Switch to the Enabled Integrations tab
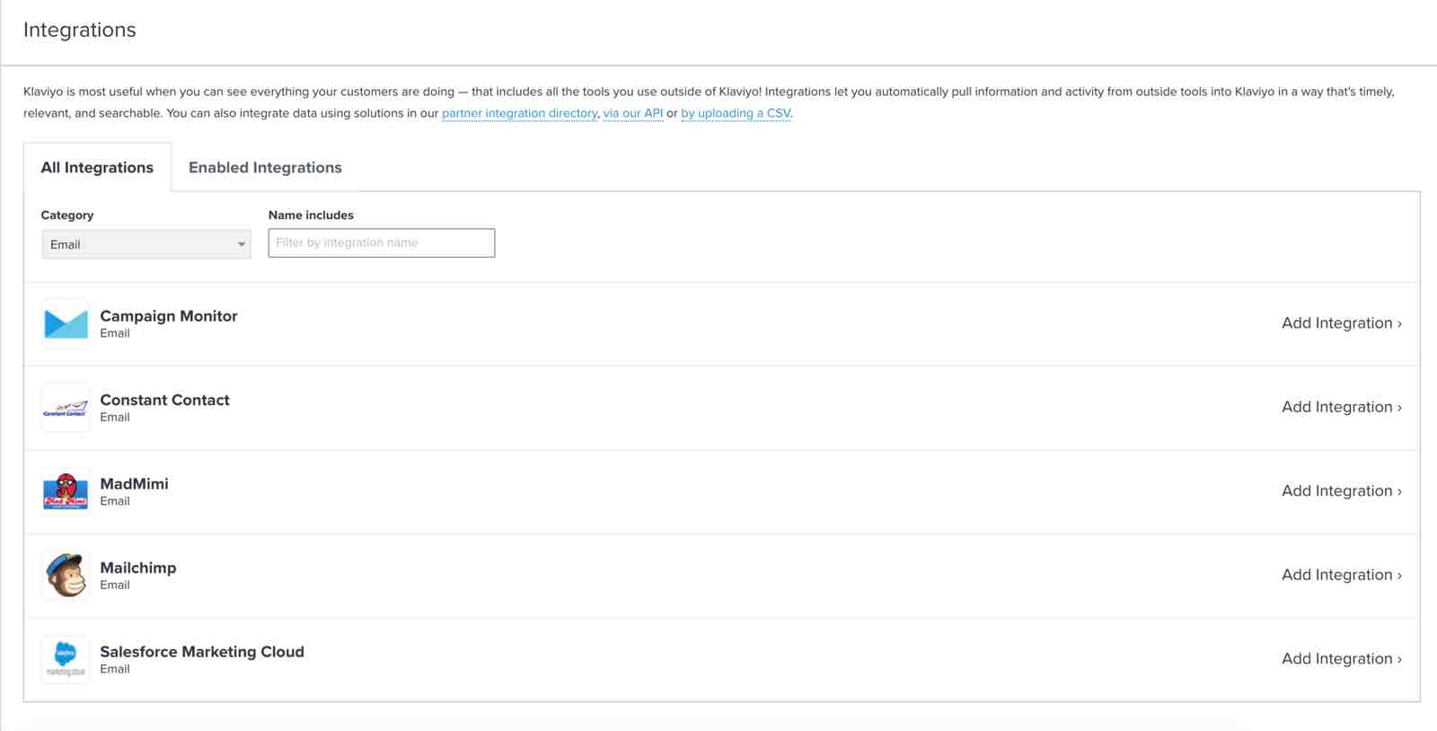This screenshot has width=1437, height=731. coord(265,168)
